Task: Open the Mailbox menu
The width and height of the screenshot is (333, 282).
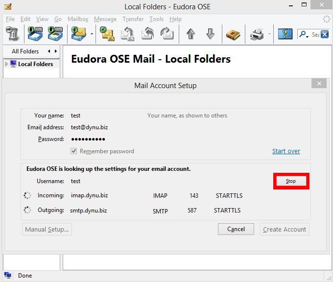Action: tap(78, 19)
